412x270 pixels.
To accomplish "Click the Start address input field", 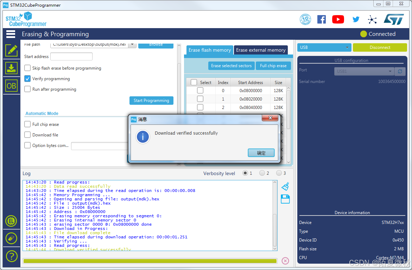I will coord(71,57).
